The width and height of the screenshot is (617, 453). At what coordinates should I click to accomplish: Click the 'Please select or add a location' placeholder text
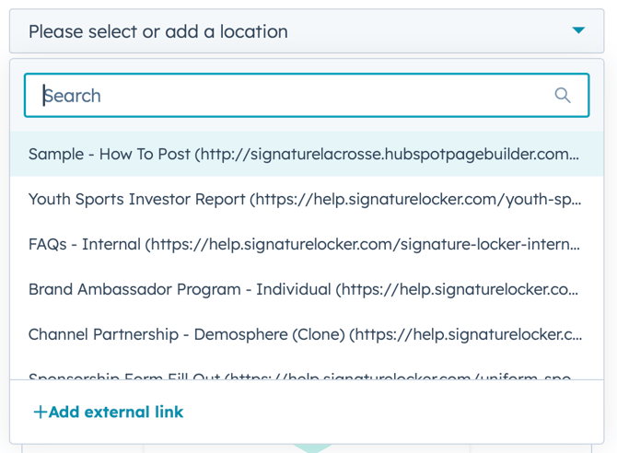[157, 31]
